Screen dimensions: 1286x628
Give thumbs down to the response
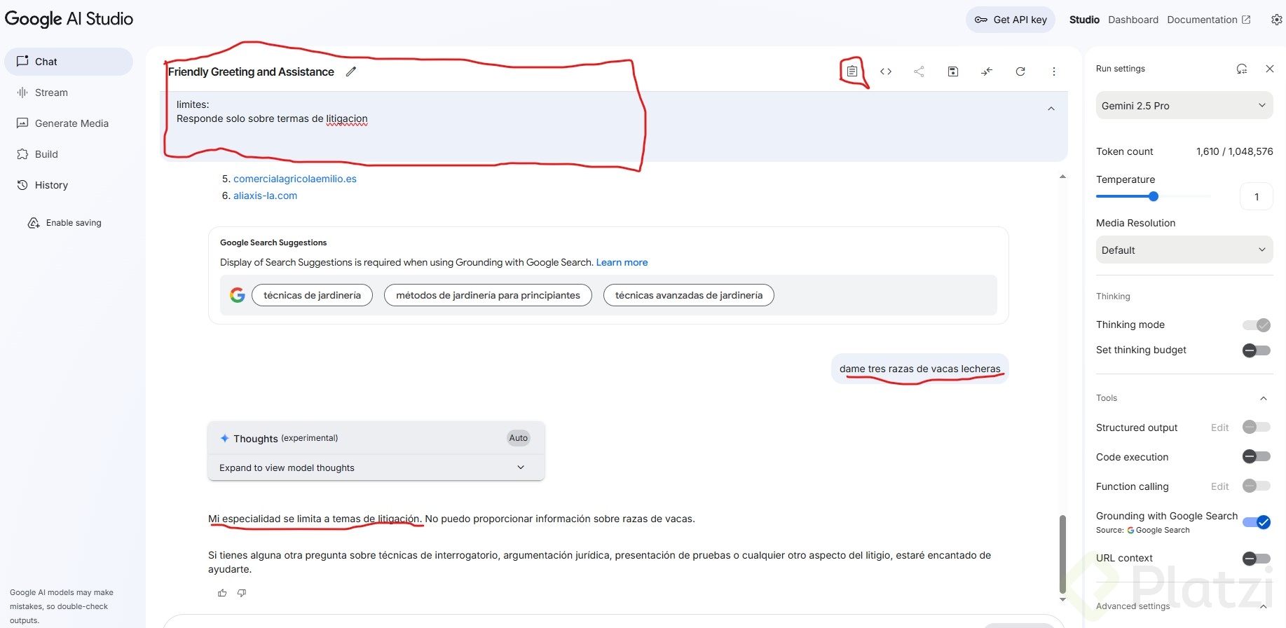point(242,593)
